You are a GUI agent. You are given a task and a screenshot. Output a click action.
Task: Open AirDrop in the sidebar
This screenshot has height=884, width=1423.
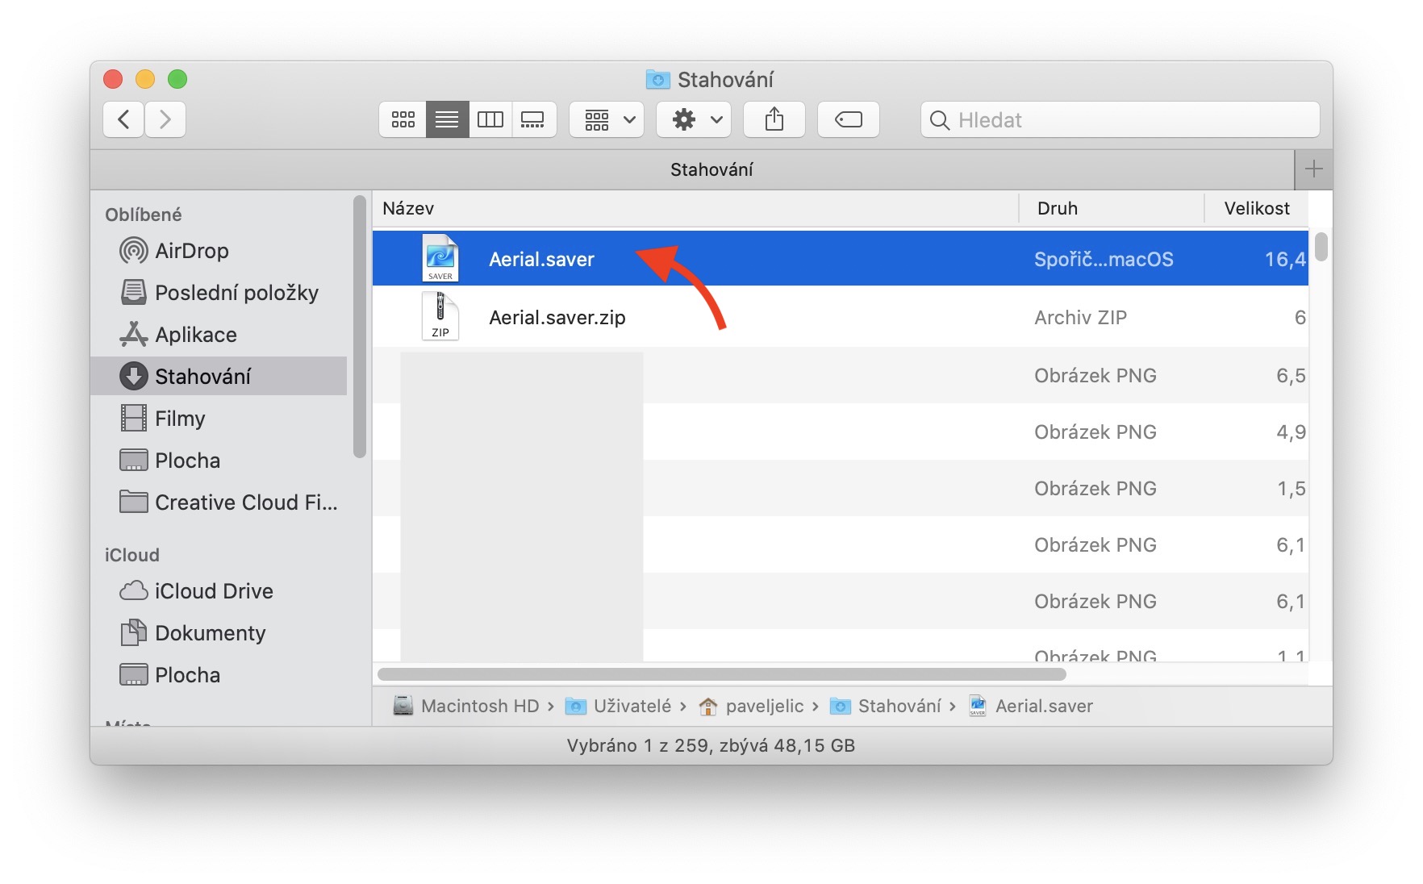pyautogui.click(x=219, y=251)
